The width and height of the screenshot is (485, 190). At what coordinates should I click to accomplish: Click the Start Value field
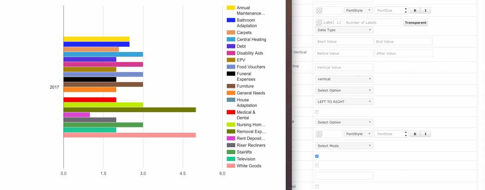[344, 42]
